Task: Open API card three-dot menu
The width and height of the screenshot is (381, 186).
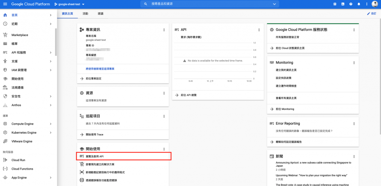Action: click(x=259, y=30)
